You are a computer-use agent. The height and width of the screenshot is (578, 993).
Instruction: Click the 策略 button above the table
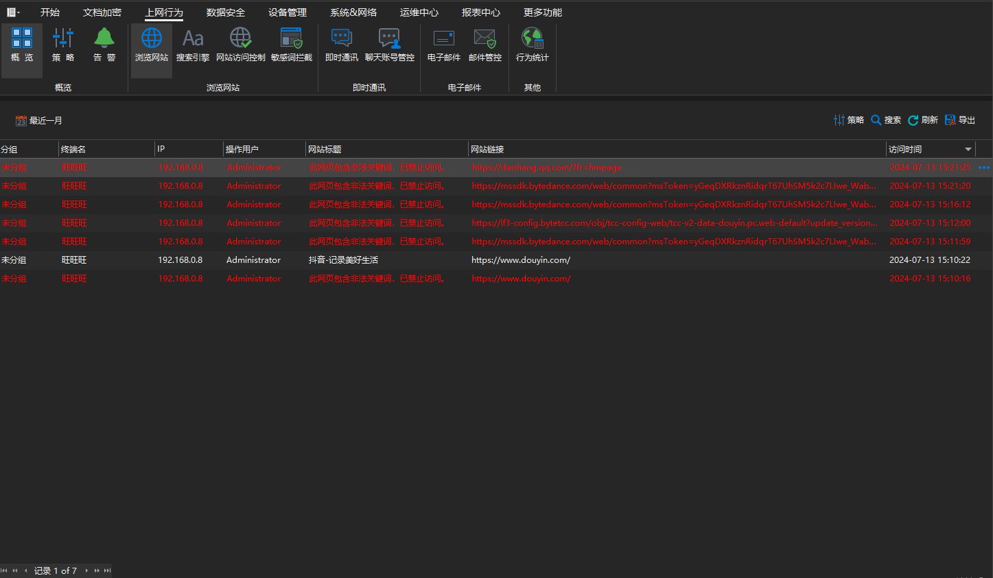pos(849,120)
